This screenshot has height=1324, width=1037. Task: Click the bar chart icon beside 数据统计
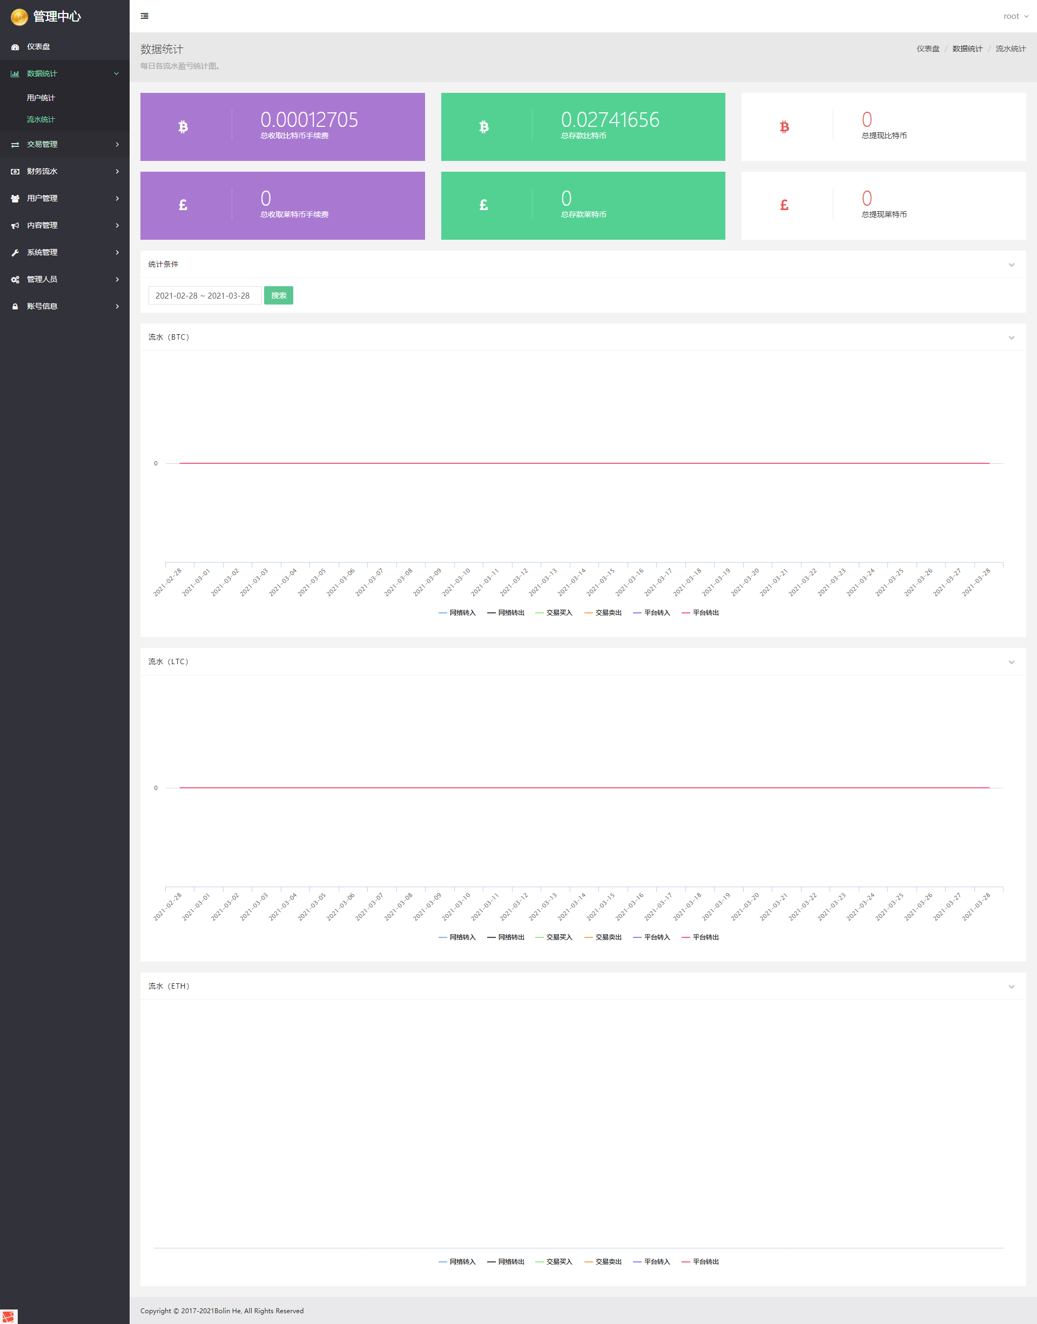tap(15, 73)
